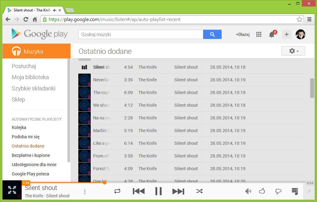Select the Muzyka header tab
This screenshot has height=202, width=317.
click(37, 51)
